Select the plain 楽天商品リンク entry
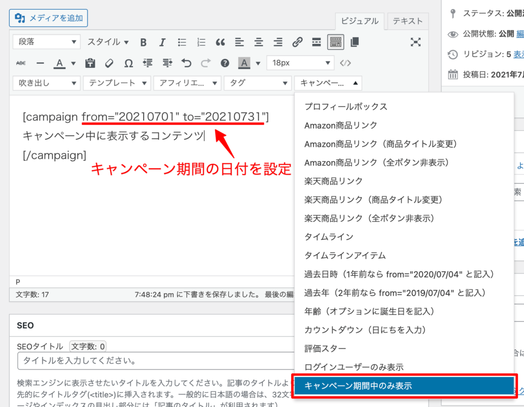Image resolution: width=524 pixels, height=407 pixels. click(x=404, y=181)
